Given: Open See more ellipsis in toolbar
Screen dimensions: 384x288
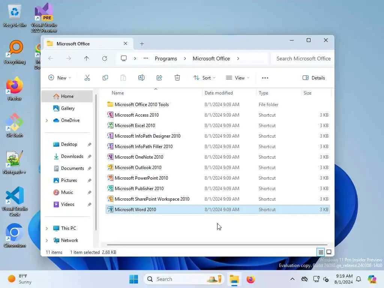Looking at the screenshot, I should pyautogui.click(x=265, y=78).
